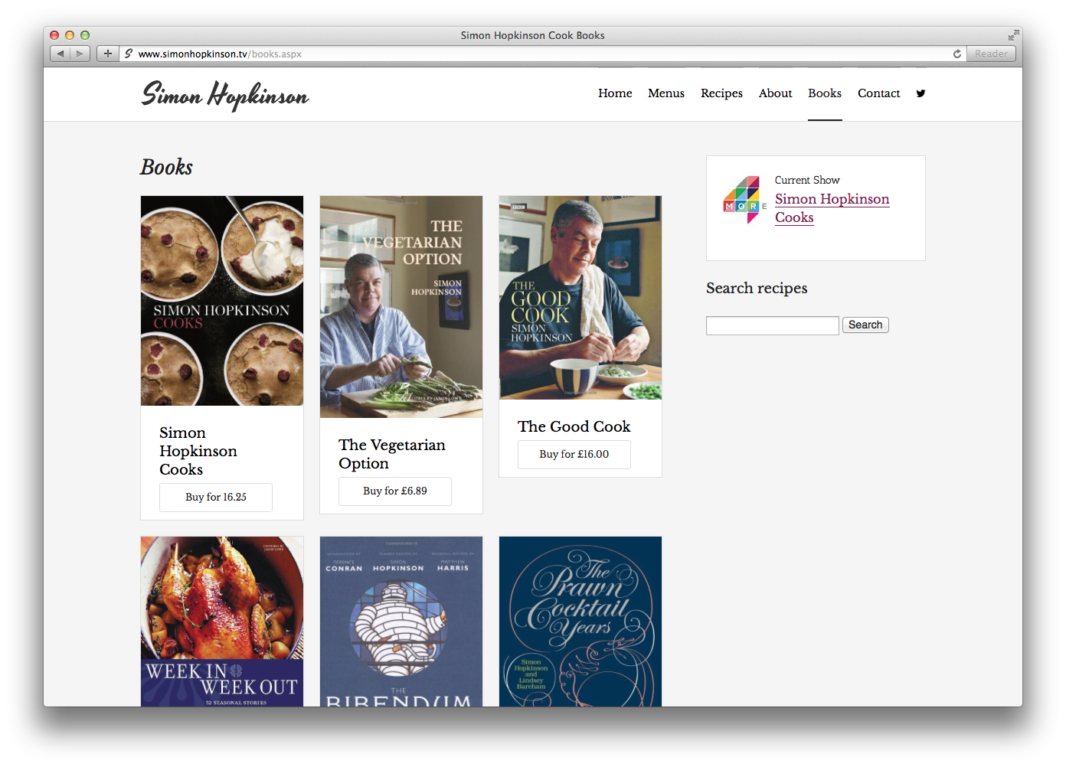
Task: Open the Simon Hopkinson Cooks current show link
Action: [832, 208]
